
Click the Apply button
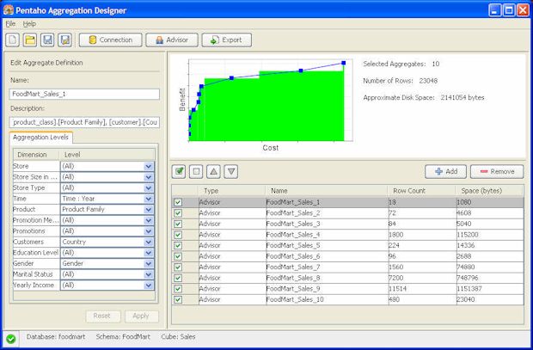[142, 316]
